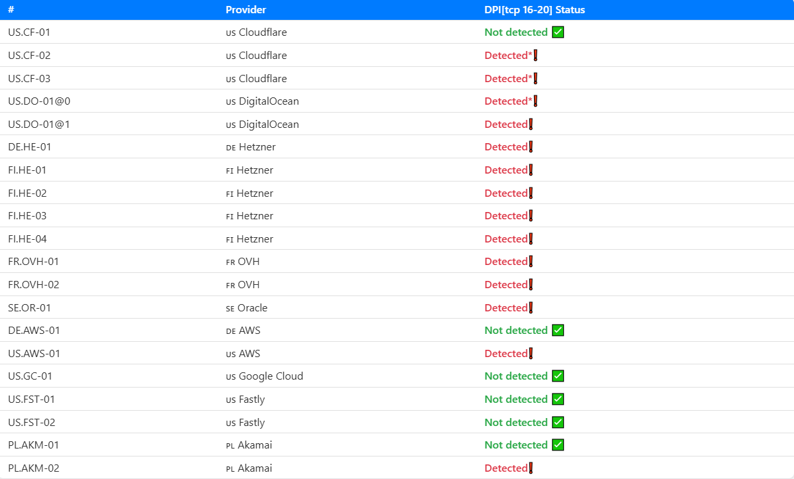This screenshot has width=794, height=479.
Task: Click green checkmark icon in DE.AWS-01 row
Action: click(558, 331)
